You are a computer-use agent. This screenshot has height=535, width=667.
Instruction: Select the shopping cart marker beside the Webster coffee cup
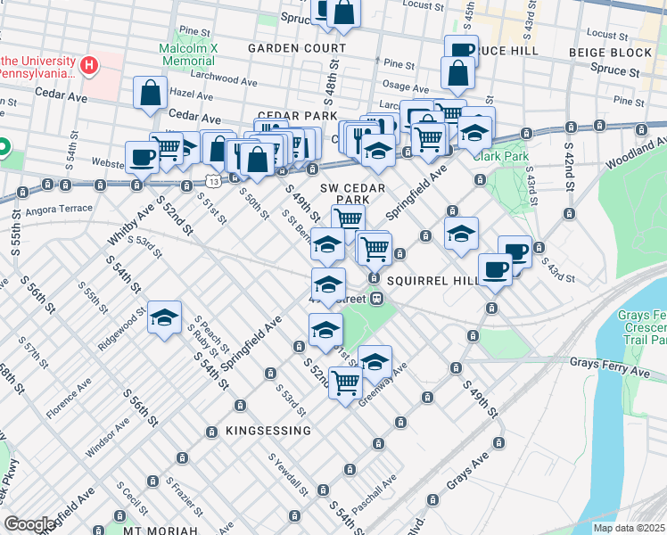(x=167, y=149)
